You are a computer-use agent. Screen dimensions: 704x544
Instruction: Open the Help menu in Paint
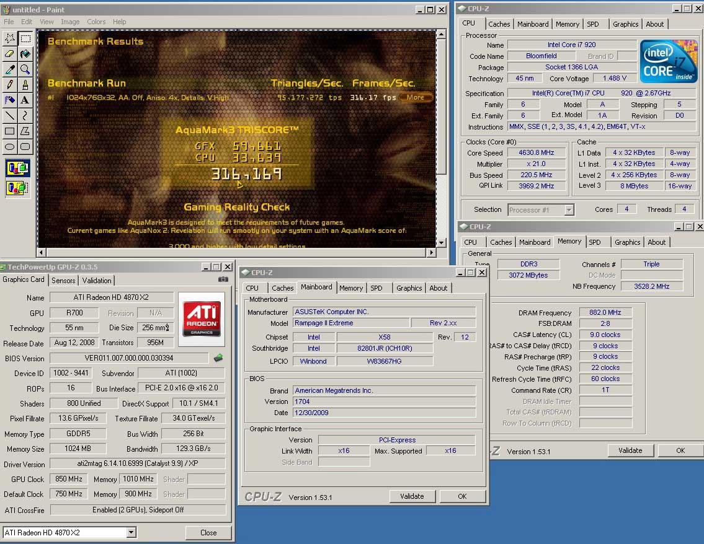pyautogui.click(x=120, y=22)
